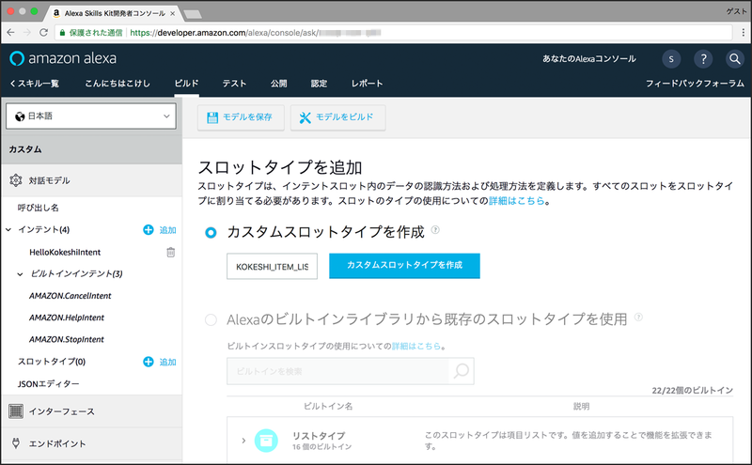
Task: Click the plus icon to add a slot type
Action: click(x=149, y=362)
